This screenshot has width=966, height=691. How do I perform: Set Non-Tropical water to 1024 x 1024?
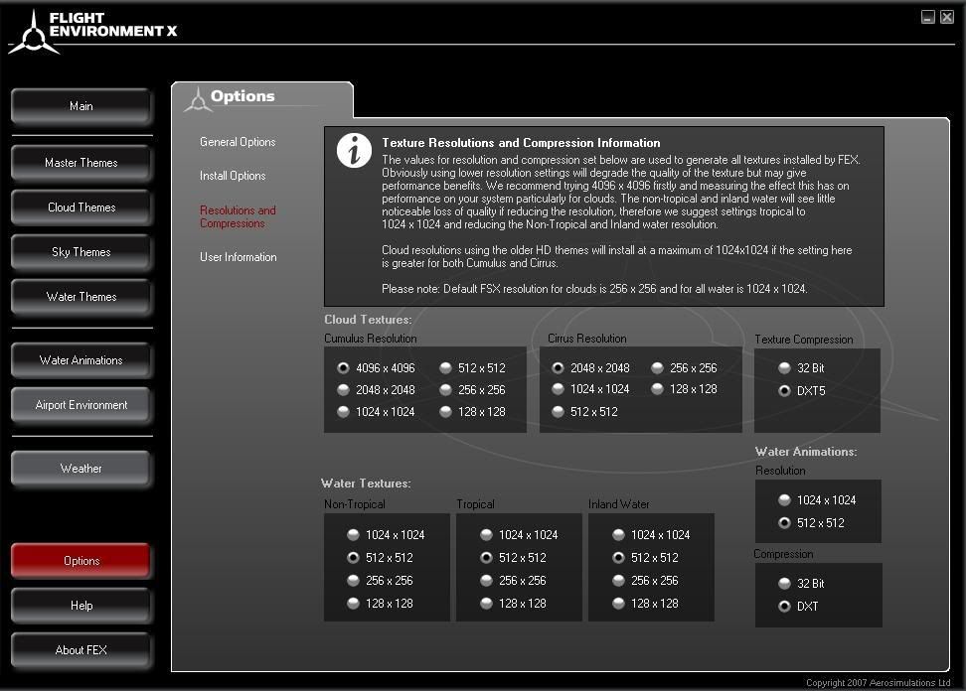point(353,535)
